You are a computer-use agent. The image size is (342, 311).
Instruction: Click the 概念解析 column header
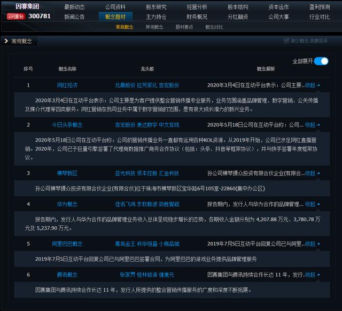[266, 69]
